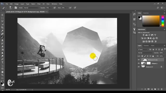Add a Levels adjustment
Viewport: 166px width, 93px height.
(x=146, y=35)
